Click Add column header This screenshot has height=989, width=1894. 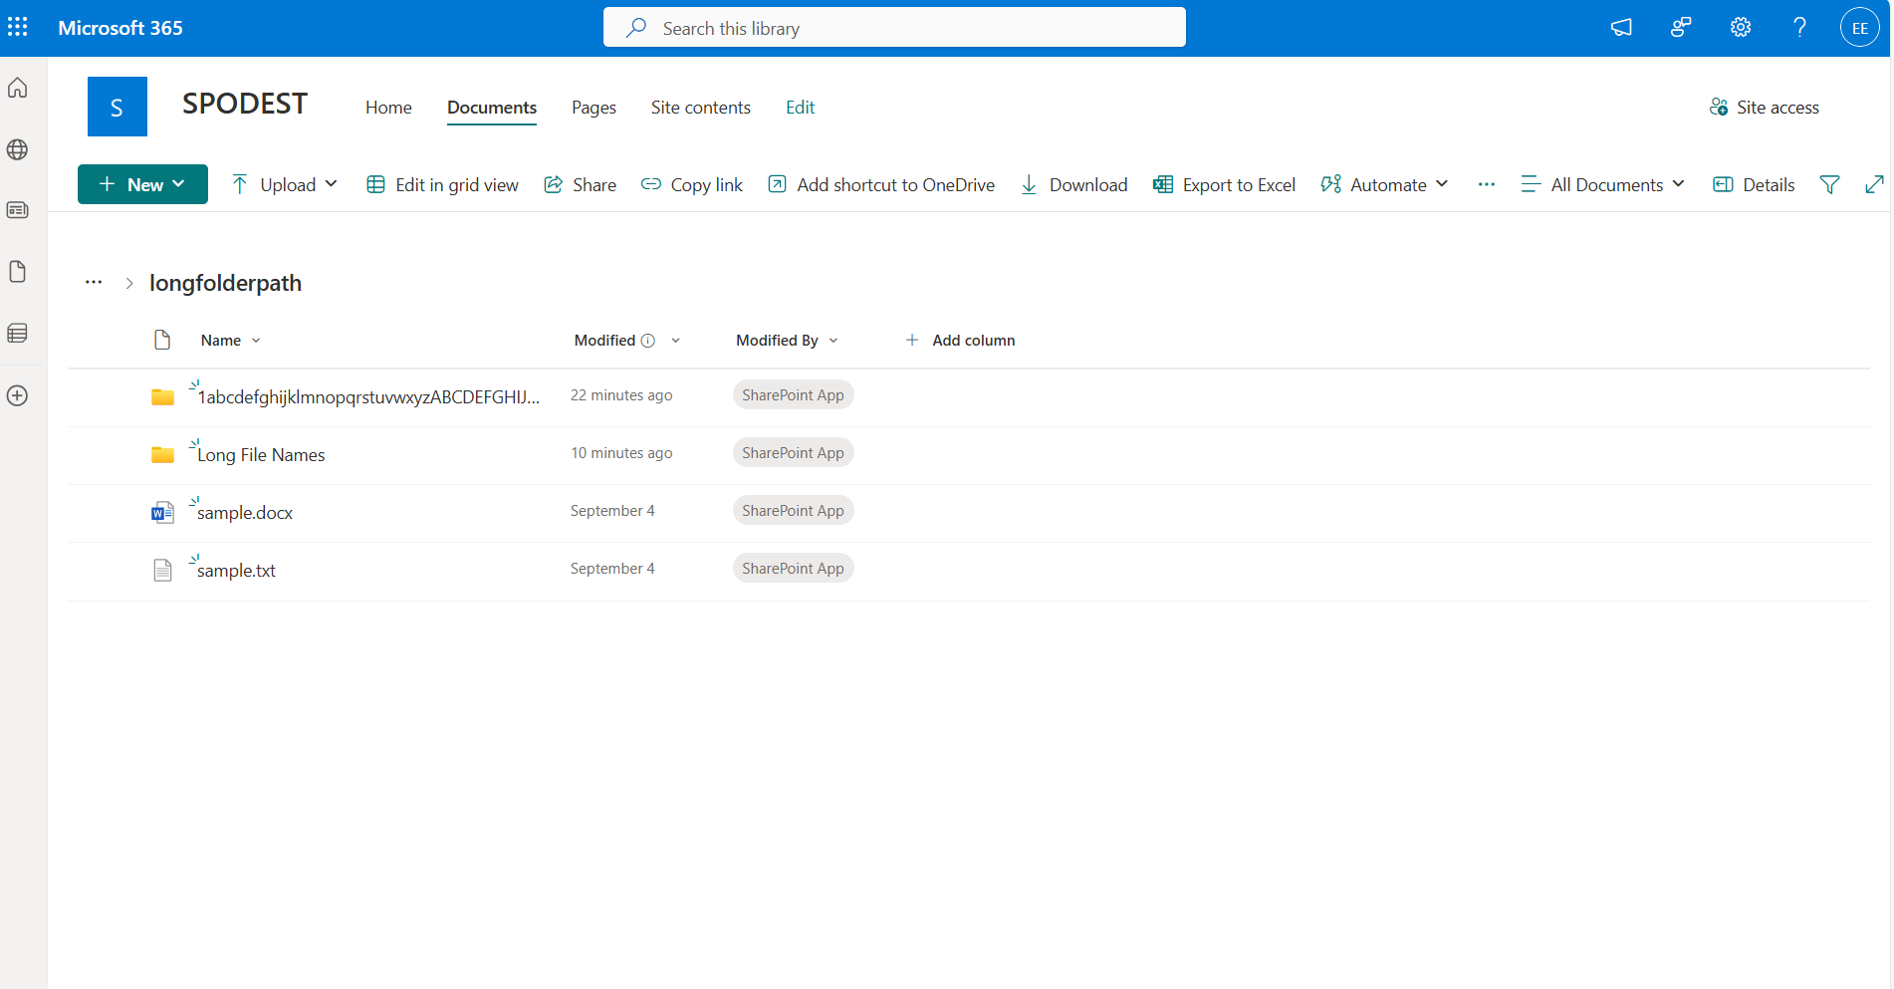click(960, 341)
